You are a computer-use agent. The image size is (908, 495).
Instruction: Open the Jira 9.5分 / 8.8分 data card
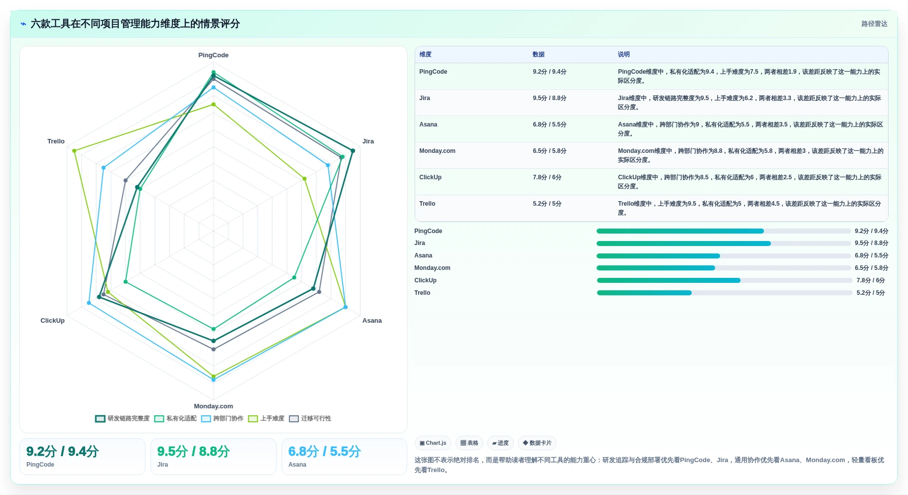tap(213, 457)
